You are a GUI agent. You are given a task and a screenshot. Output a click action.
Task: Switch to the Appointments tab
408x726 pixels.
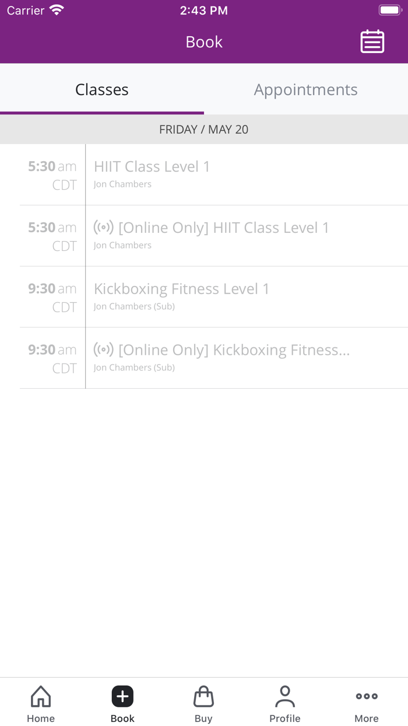[x=305, y=89]
